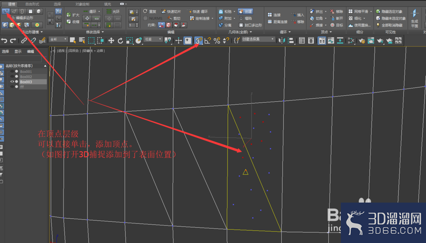Select Polygon sub-object level icon
Viewport: 426px width, 243px height.
pos(30,11)
